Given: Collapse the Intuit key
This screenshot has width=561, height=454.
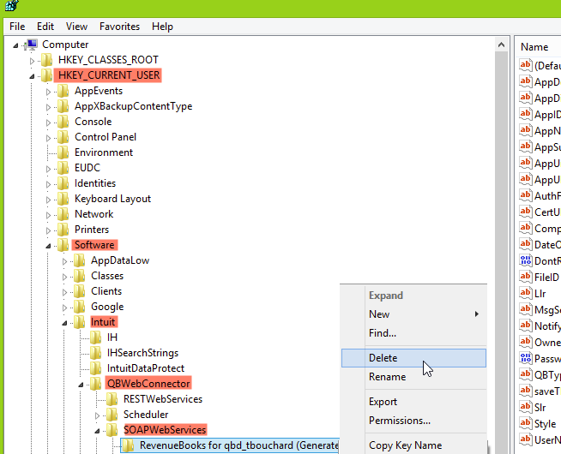Looking at the screenshot, I should coord(64,323).
